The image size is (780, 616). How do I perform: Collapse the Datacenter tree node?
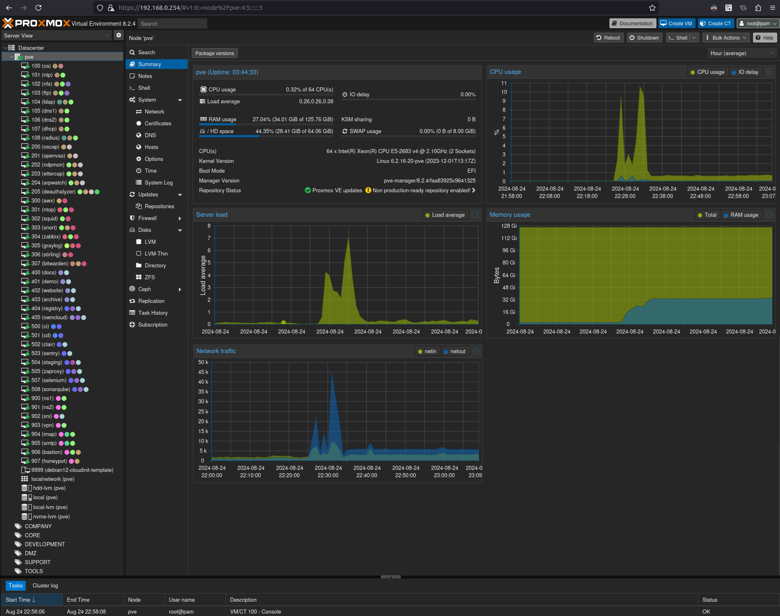click(x=5, y=48)
